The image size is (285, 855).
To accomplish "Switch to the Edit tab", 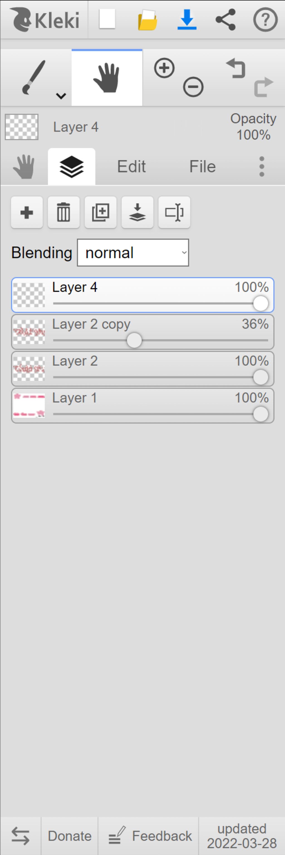I will click(131, 167).
